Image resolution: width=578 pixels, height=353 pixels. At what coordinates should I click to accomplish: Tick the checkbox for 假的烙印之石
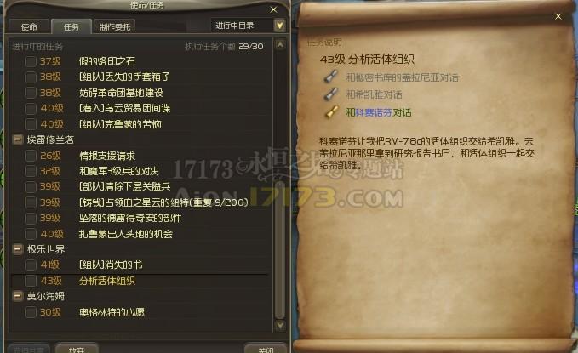click(x=31, y=61)
